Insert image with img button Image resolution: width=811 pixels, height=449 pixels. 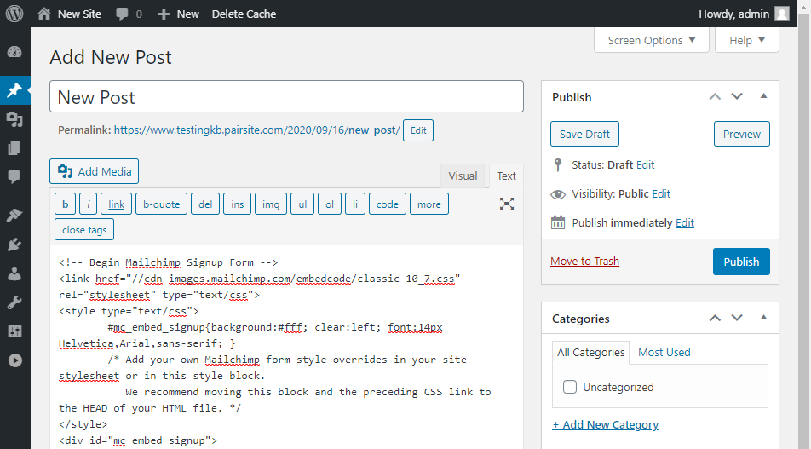click(271, 204)
